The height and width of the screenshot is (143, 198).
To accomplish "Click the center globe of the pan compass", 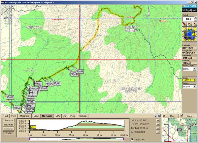I will click(189, 34).
